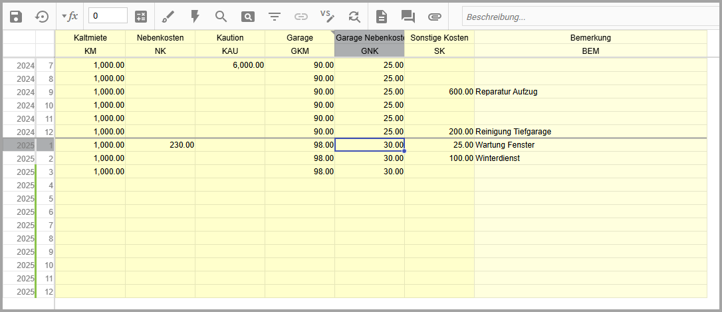Screen dimensions: 722x312
Task: Click the refresh sync icon
Action: pos(354,16)
